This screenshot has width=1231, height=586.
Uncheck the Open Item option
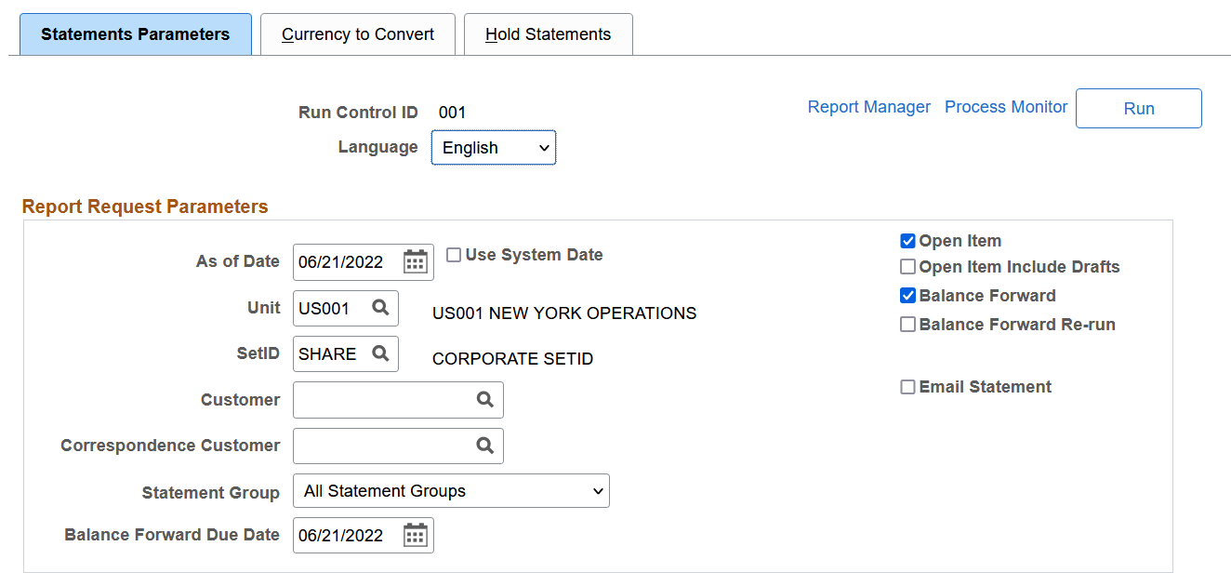tap(907, 241)
